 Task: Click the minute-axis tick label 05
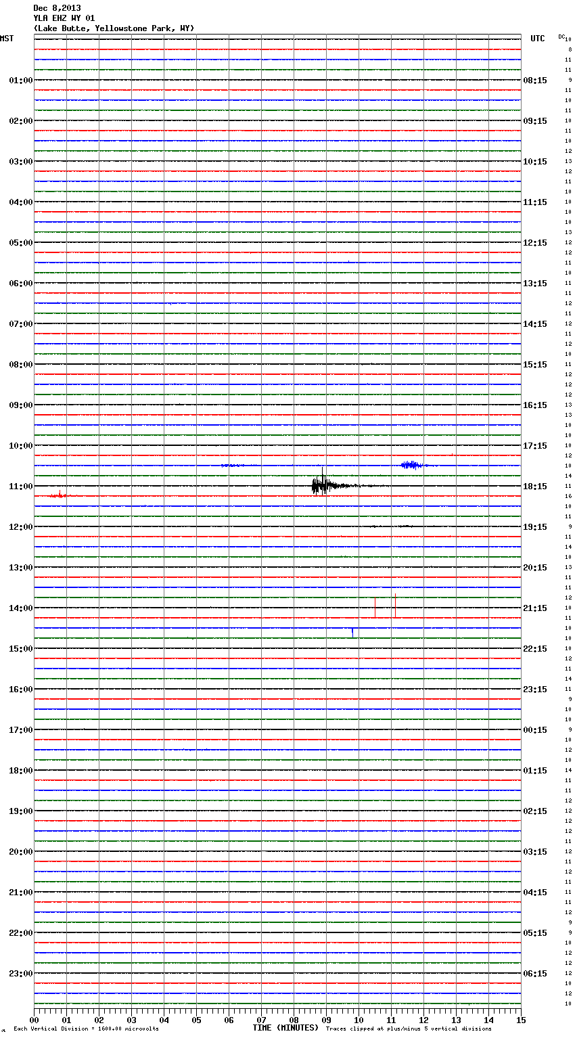196,1020
